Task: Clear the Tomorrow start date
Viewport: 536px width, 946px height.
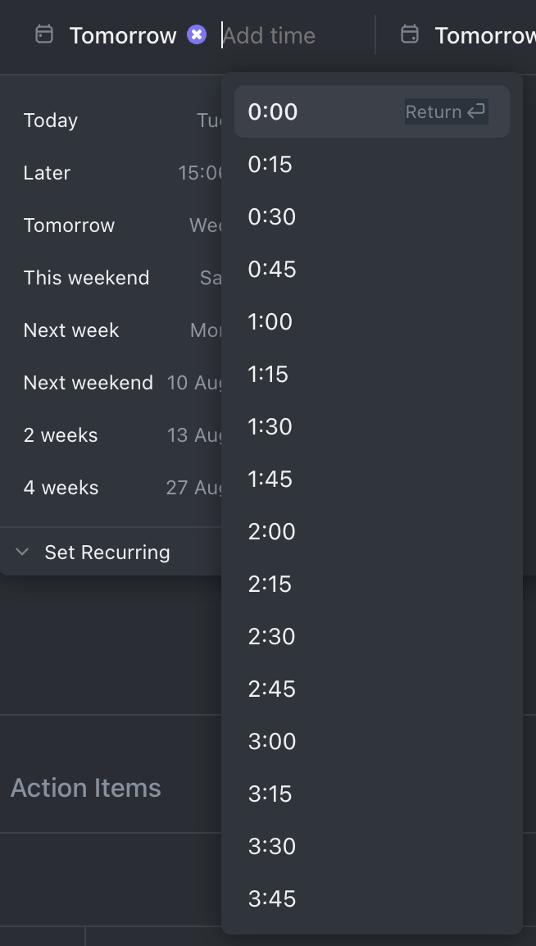Action: pyautogui.click(x=197, y=35)
